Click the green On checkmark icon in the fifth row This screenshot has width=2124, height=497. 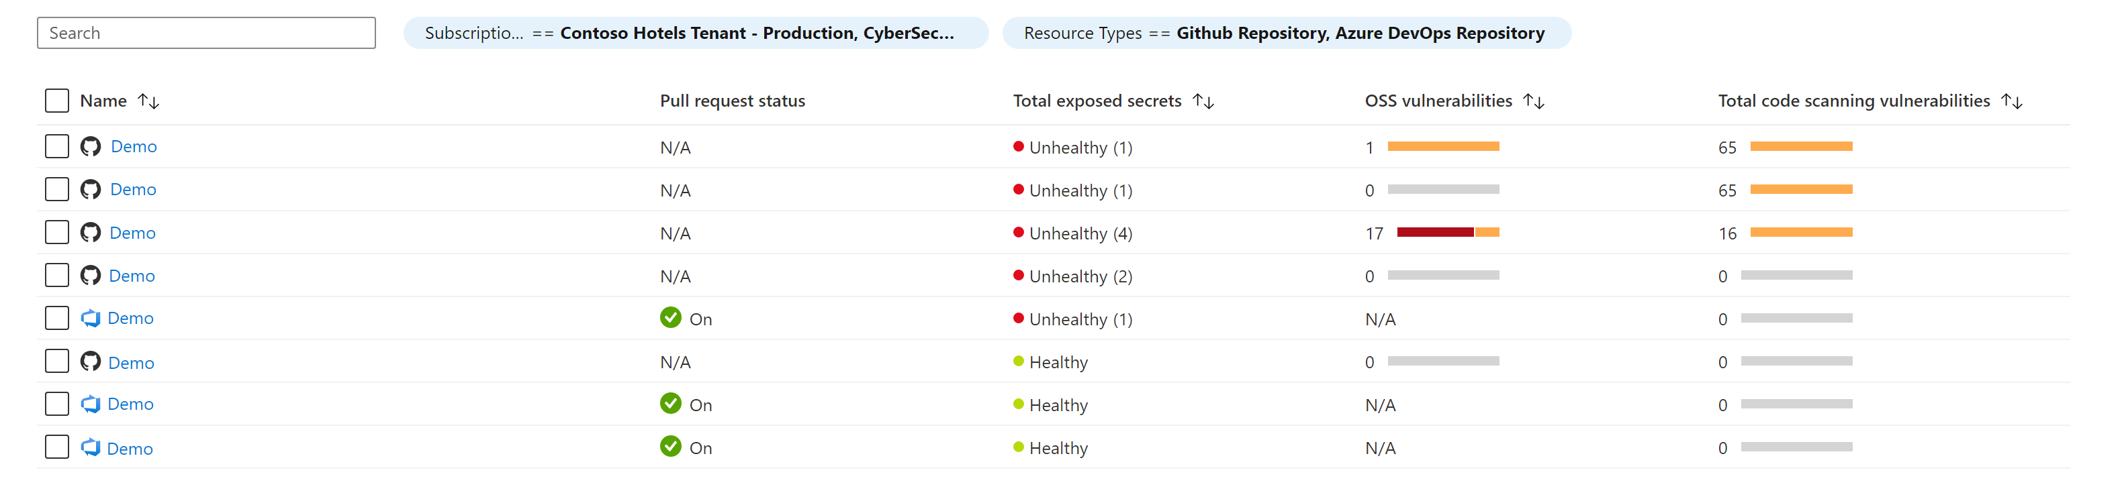[x=670, y=317]
